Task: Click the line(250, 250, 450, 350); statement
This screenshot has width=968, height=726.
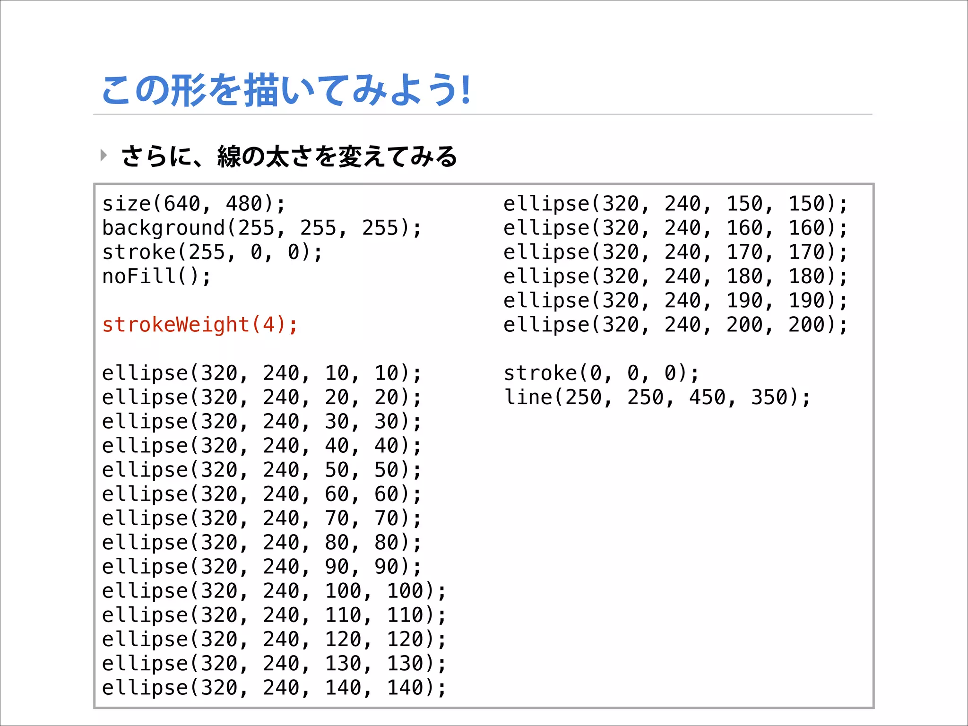Action: click(657, 397)
